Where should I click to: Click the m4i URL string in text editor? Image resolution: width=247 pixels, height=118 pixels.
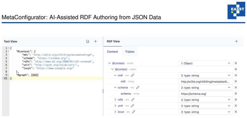pos(63,55)
